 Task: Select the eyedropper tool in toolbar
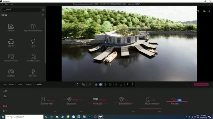[90, 85]
